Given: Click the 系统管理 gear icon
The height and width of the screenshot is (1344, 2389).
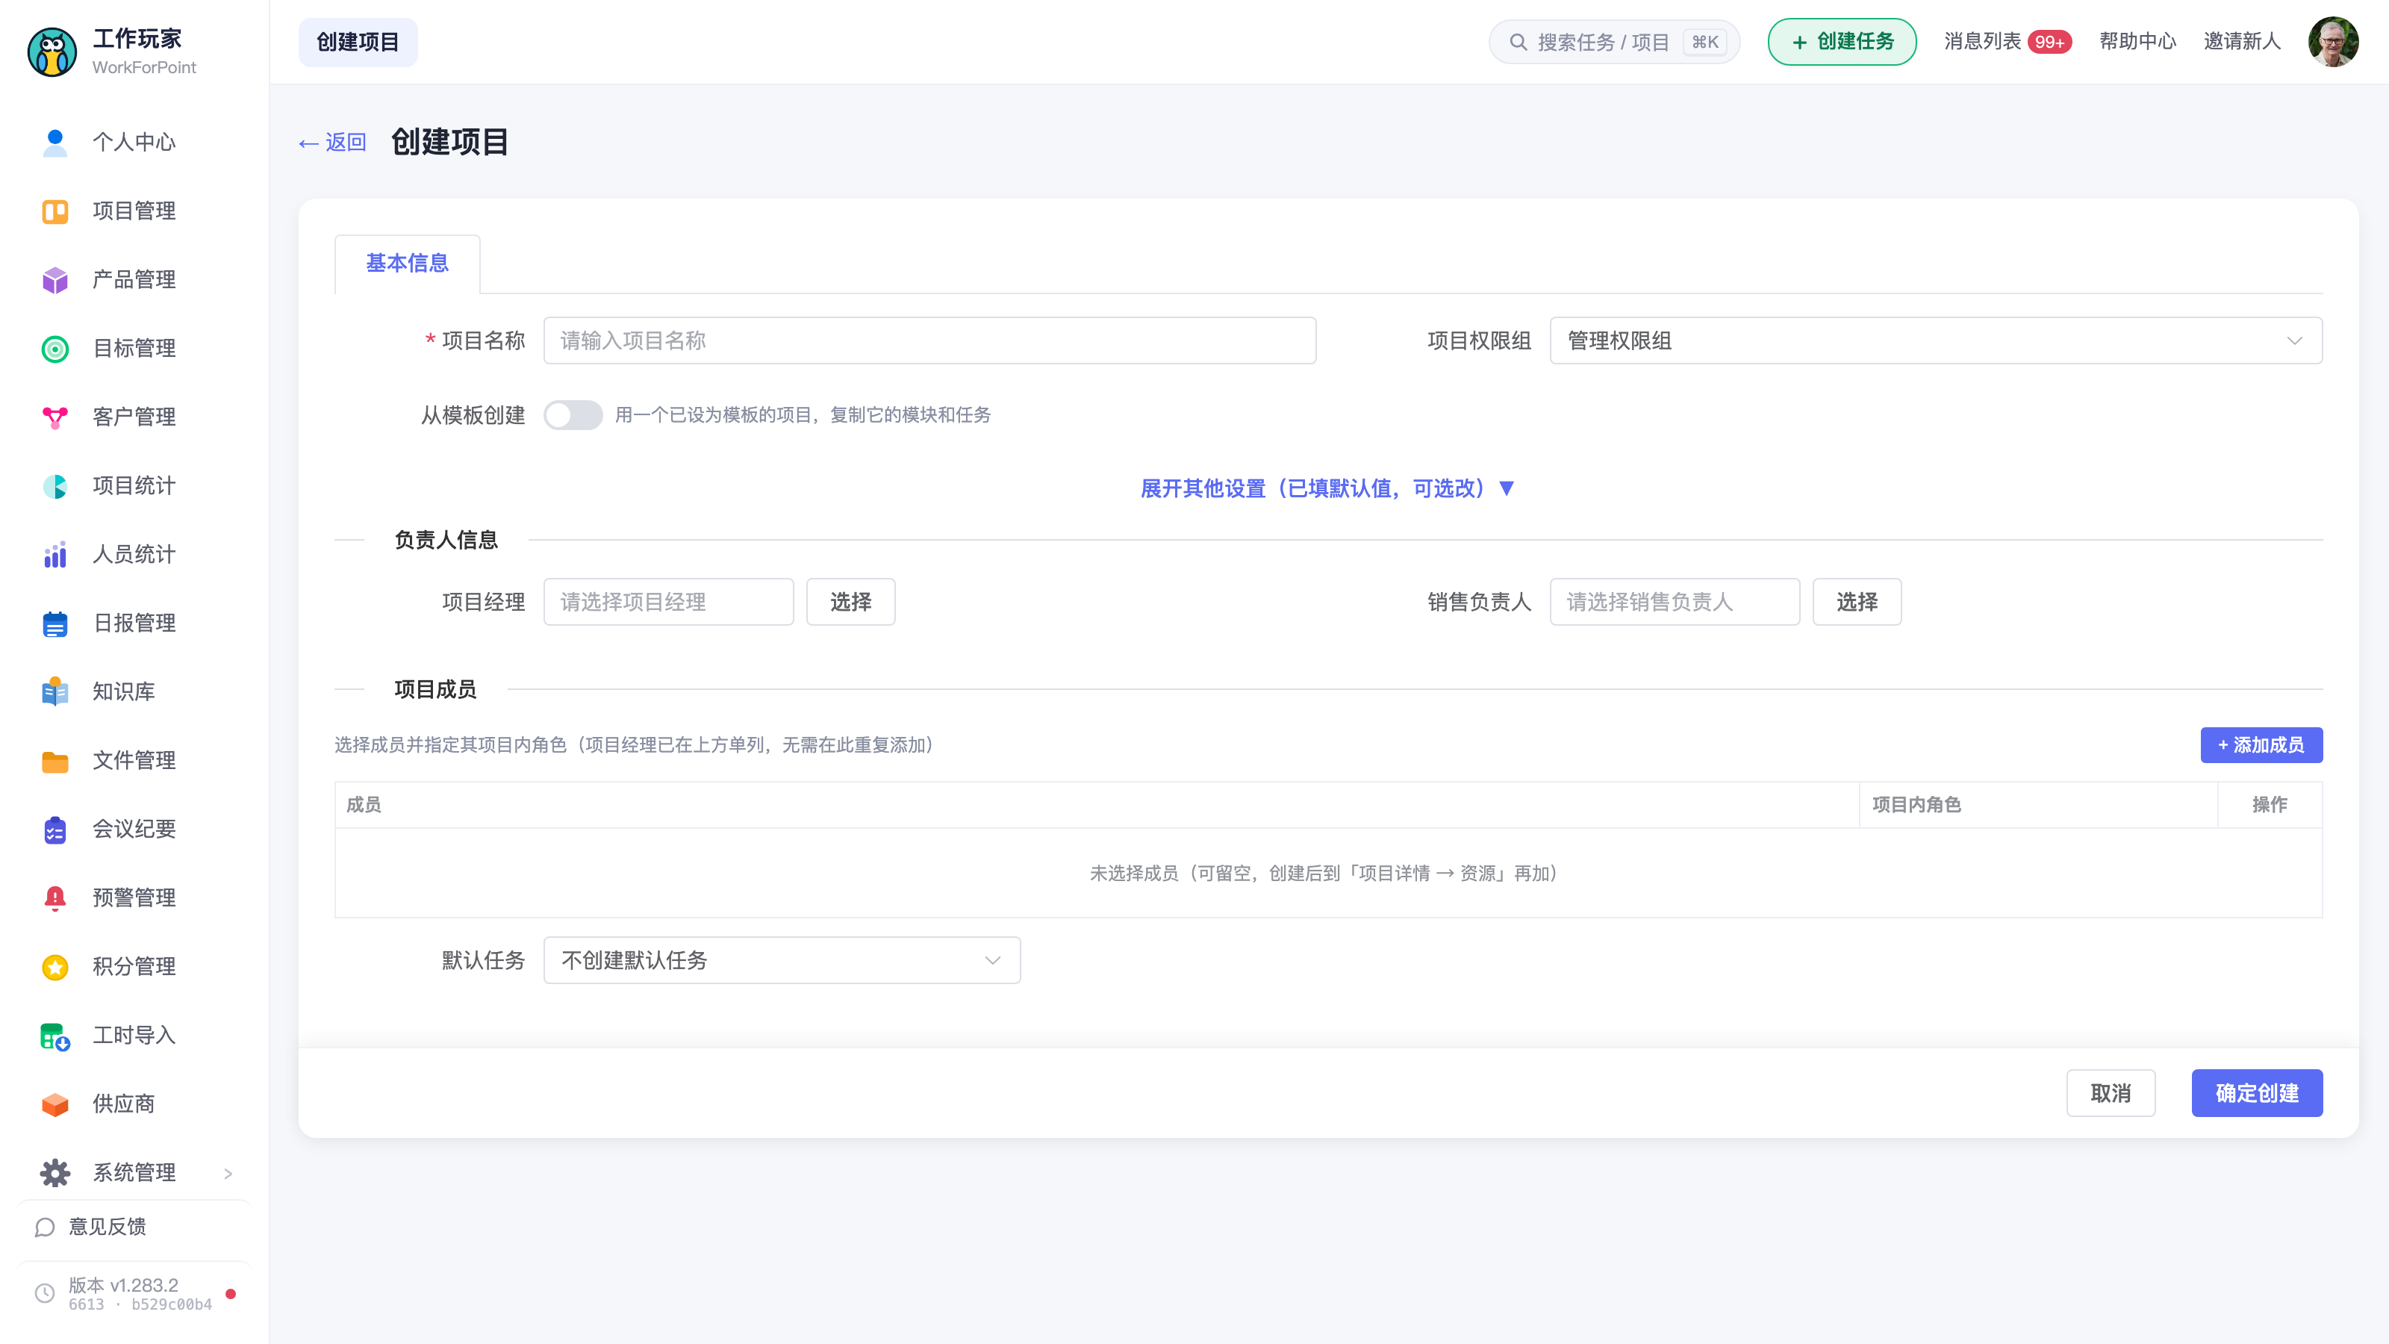Looking at the screenshot, I should coord(54,1172).
